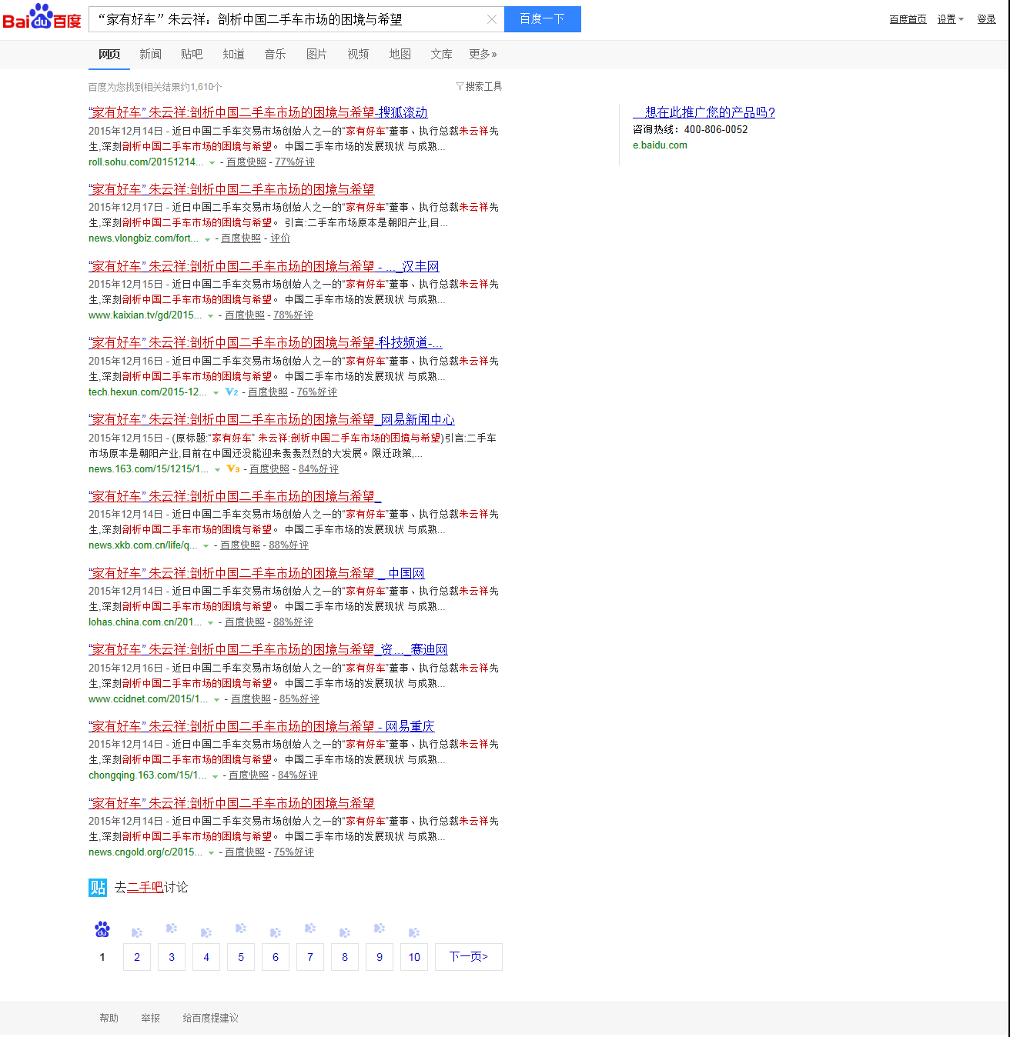This screenshot has width=1010, height=1037.
Task: Go to results page 4
Action: coord(206,957)
